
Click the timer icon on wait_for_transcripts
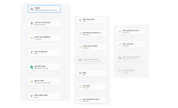tap(32, 23)
